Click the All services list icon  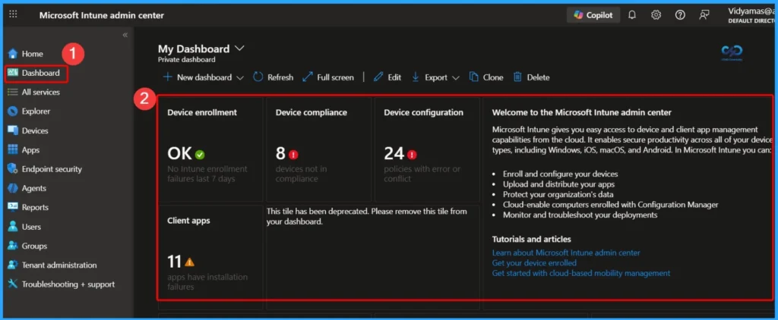pos(13,93)
